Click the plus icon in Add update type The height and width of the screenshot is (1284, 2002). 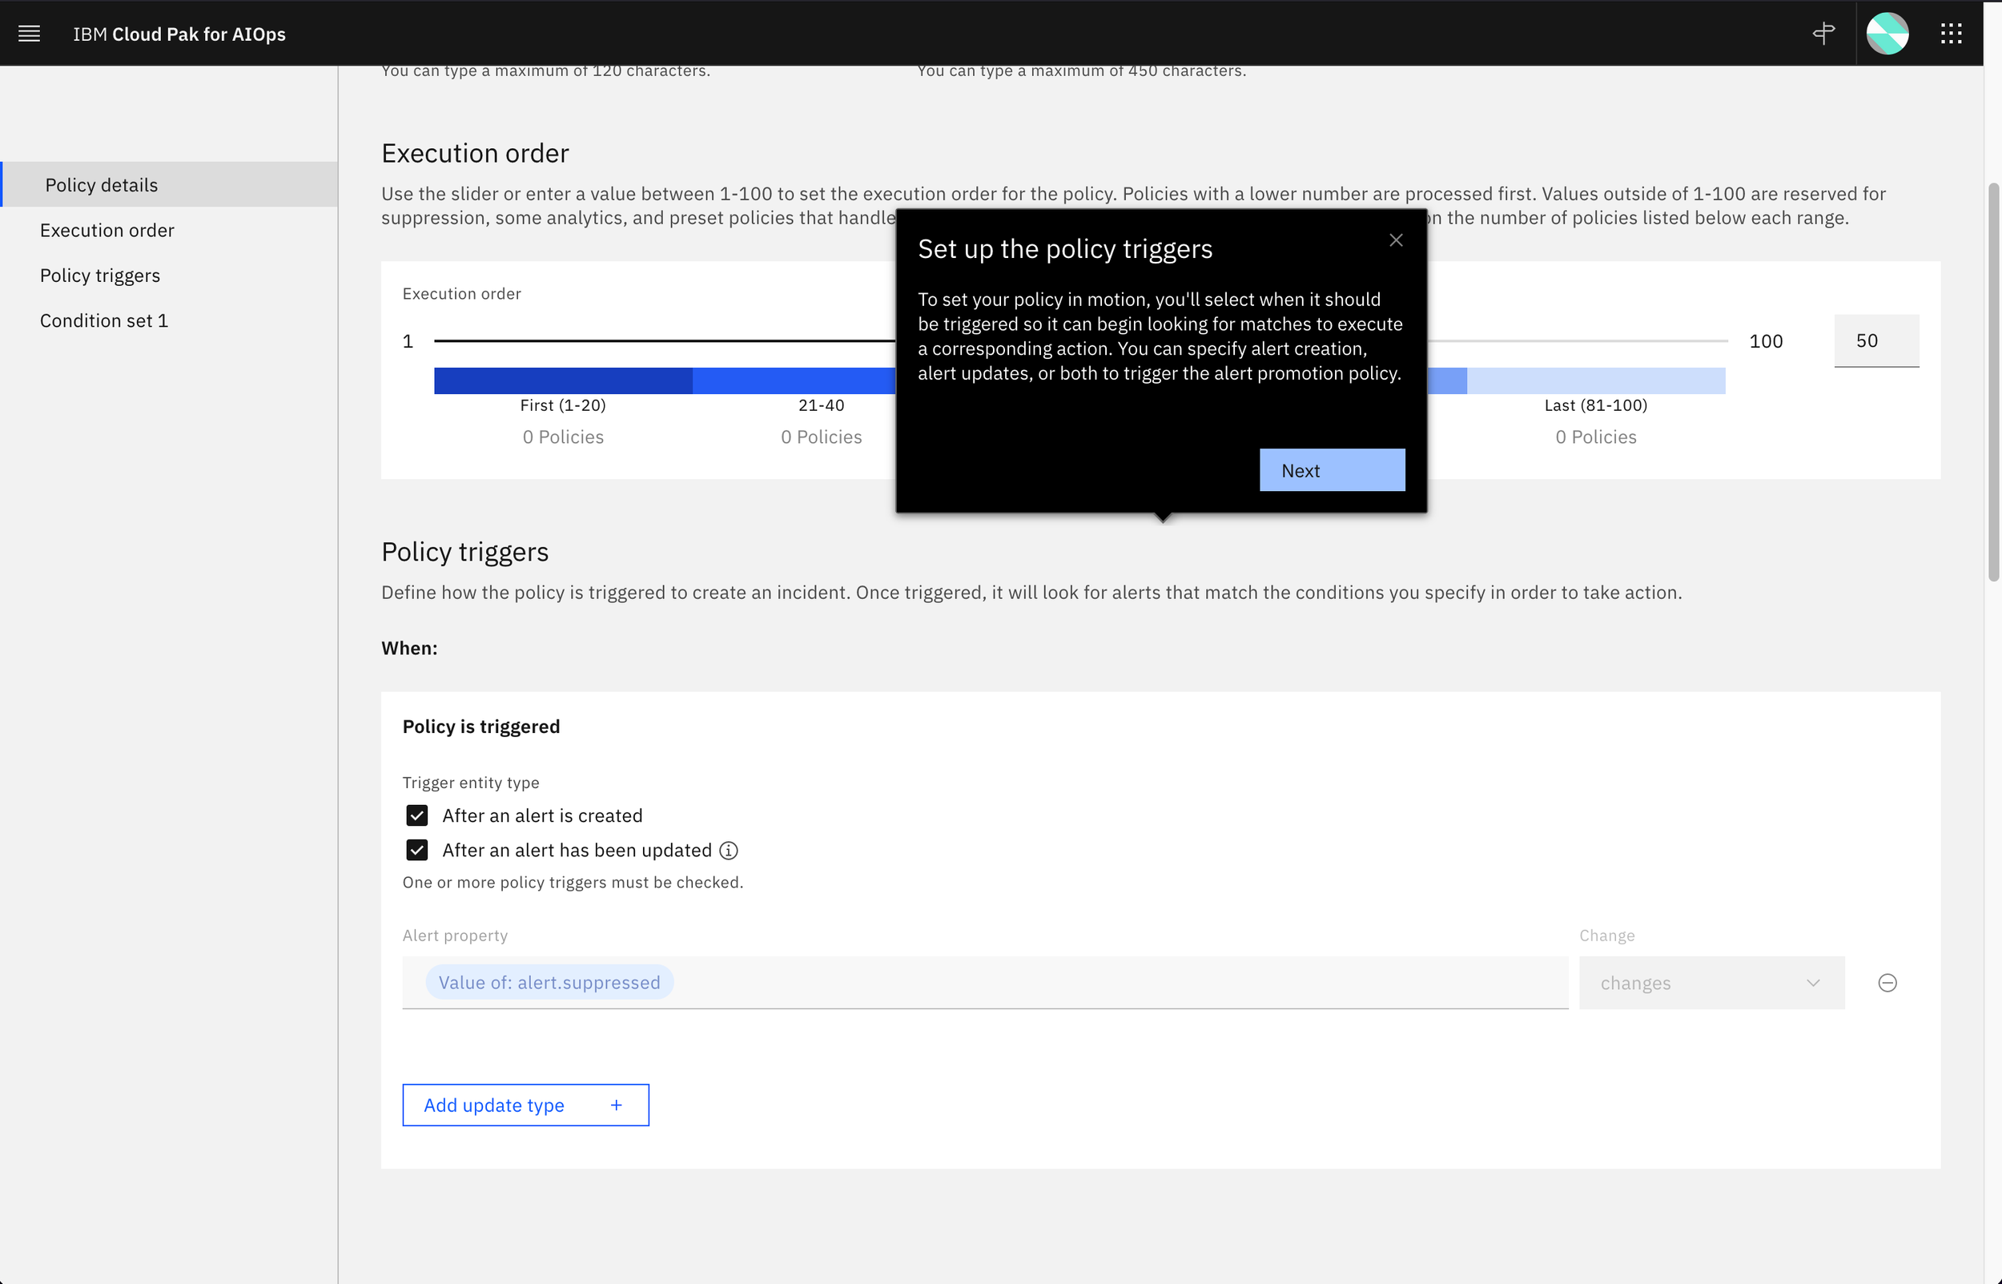(616, 1105)
